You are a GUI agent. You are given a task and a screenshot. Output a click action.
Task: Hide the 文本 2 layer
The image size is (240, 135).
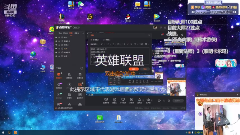(x=56, y=45)
